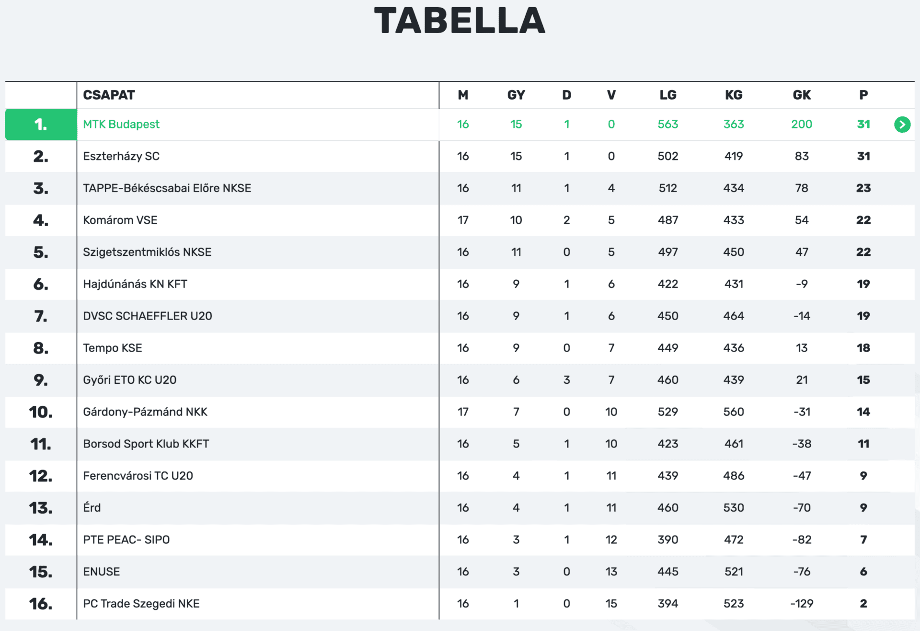Click Hajdúnánás KN KFT team name
The width and height of the screenshot is (920, 631).
point(135,284)
